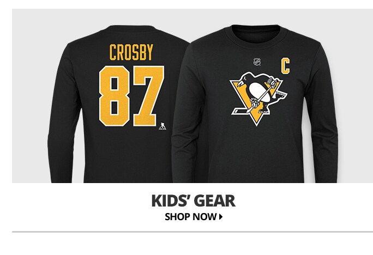The width and height of the screenshot is (373, 255).
Task: Click the hockey stick blade in the logo
Action: pos(239,111)
